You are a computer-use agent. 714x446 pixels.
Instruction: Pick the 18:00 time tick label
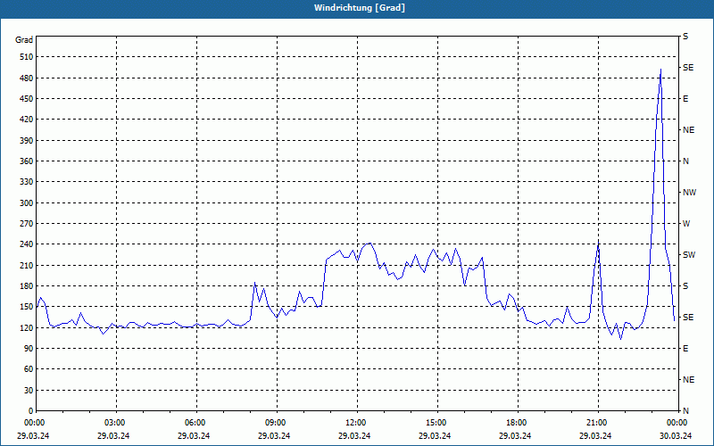click(x=518, y=423)
